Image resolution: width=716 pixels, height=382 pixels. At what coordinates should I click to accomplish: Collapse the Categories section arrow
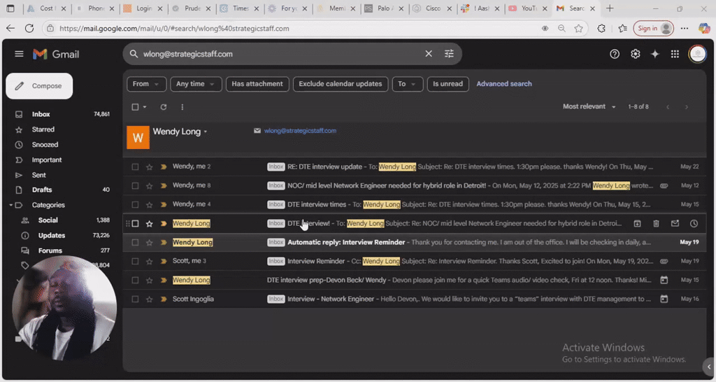[x=11, y=205]
